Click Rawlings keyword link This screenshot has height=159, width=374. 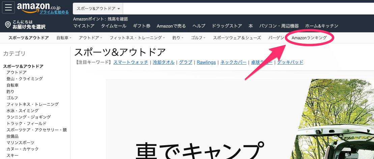click(206, 62)
